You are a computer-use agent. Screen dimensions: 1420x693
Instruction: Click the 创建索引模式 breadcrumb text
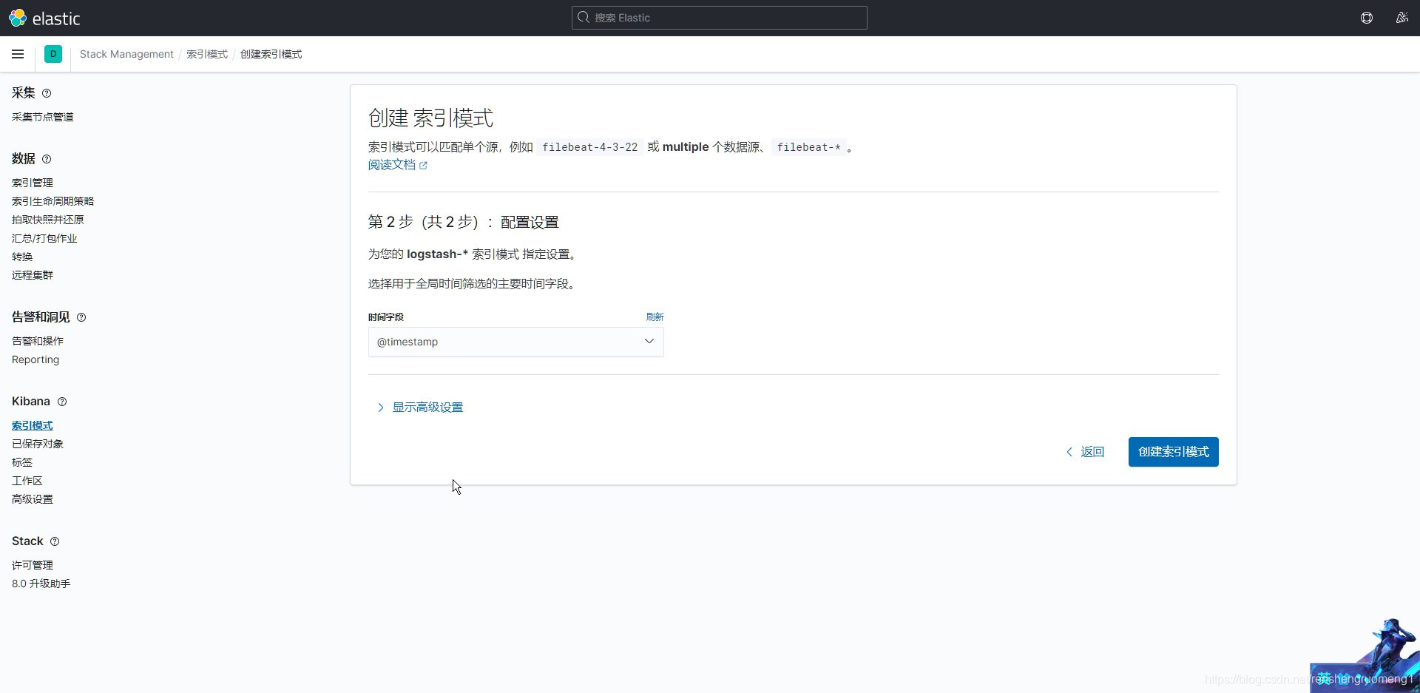(x=271, y=54)
